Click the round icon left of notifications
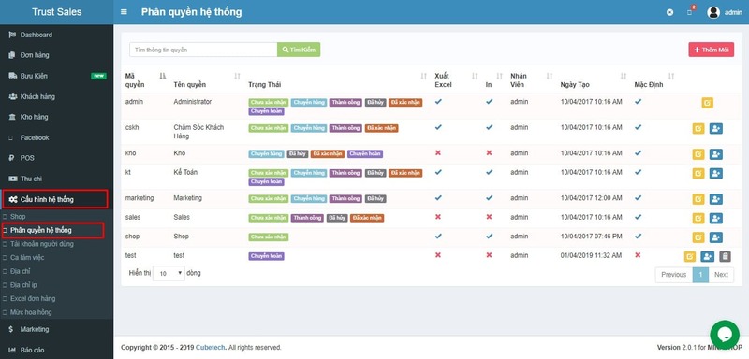This screenshot has height=359, width=749. (669, 12)
